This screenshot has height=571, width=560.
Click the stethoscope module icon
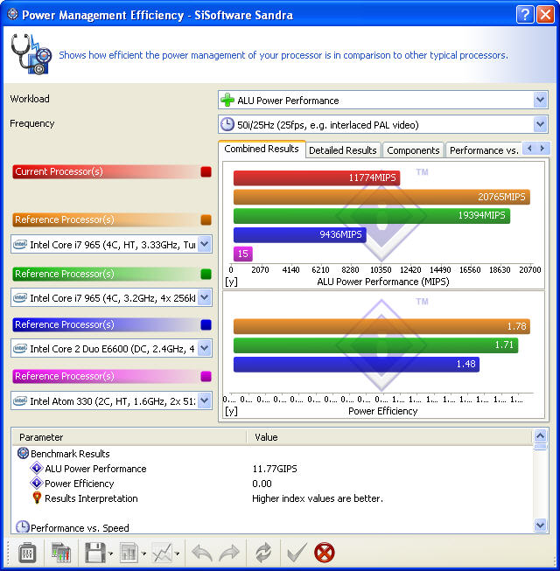pyautogui.click(x=31, y=54)
